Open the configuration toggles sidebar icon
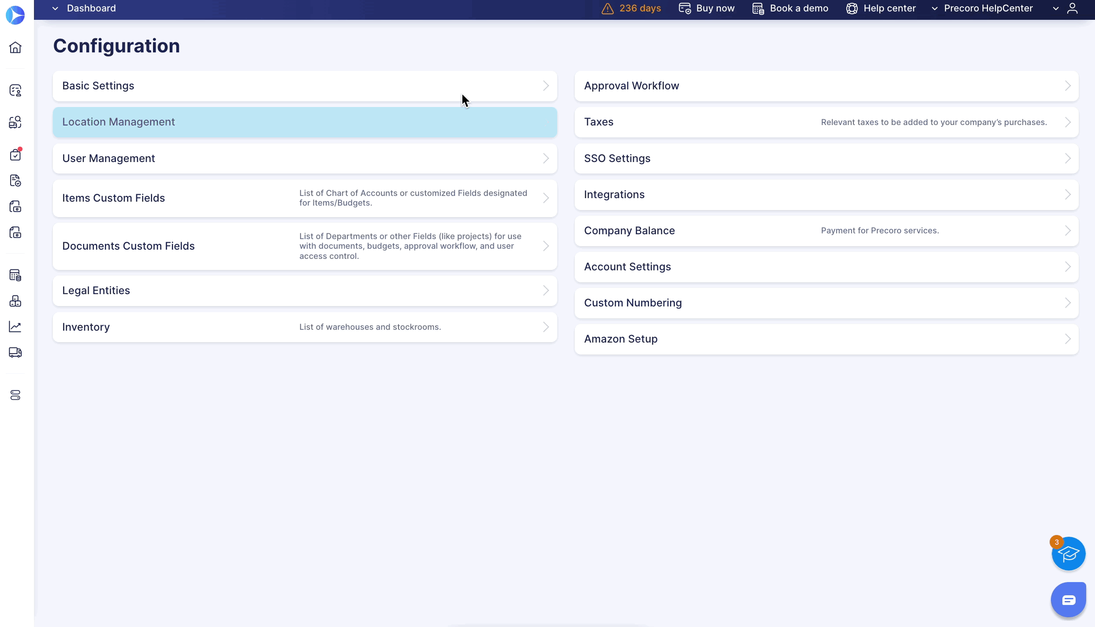The image size is (1095, 627). coord(15,395)
